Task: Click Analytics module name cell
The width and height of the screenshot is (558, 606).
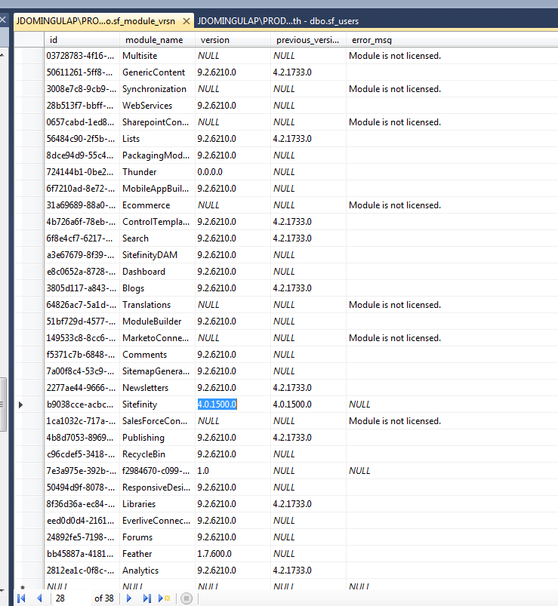Action: coord(157,571)
